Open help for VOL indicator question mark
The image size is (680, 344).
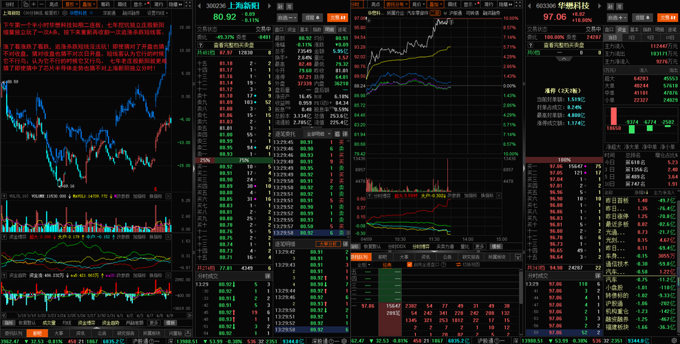point(4,196)
